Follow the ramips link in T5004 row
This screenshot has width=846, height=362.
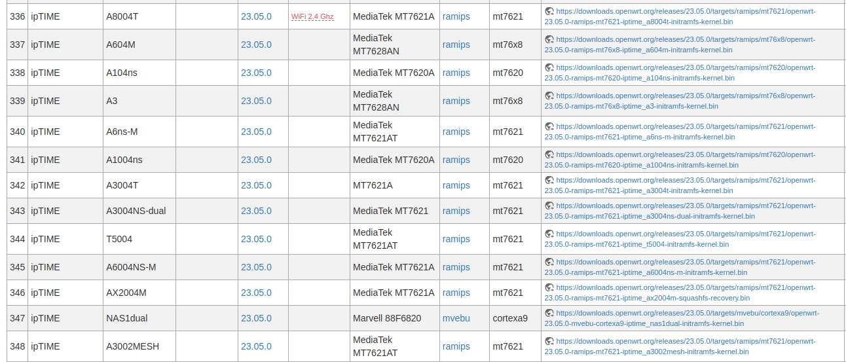point(456,239)
